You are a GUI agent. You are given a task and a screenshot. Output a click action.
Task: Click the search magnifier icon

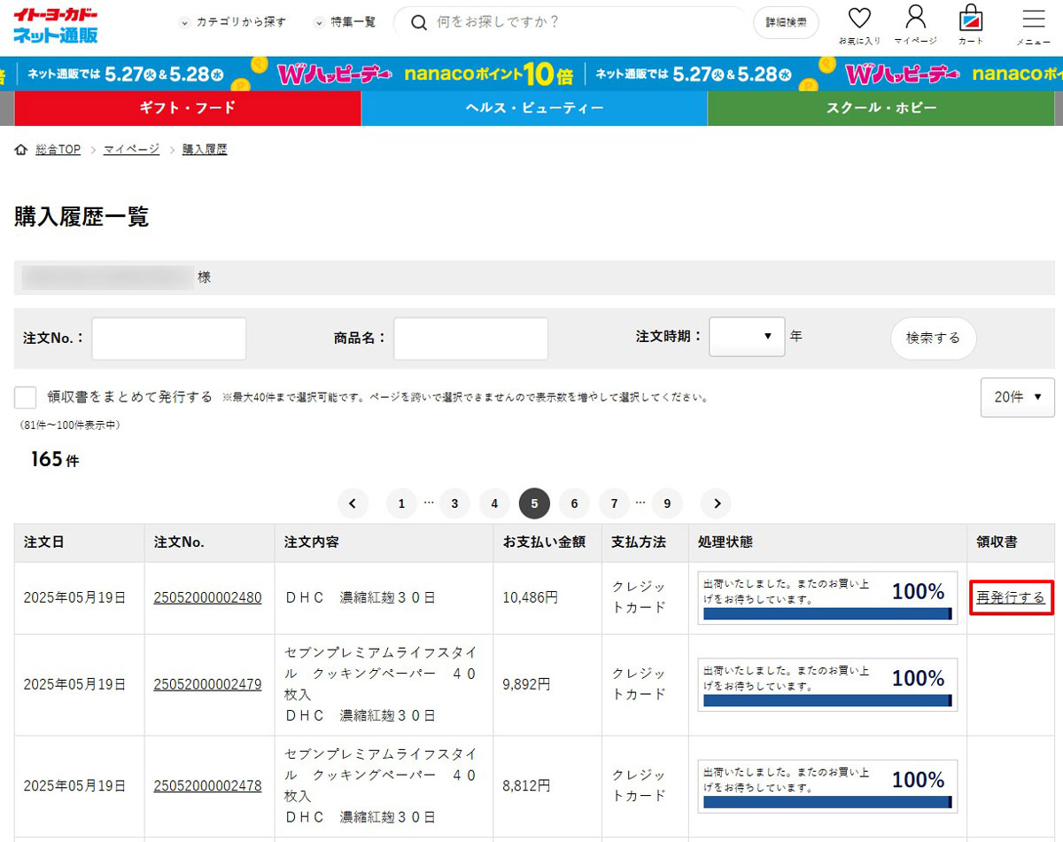click(418, 23)
